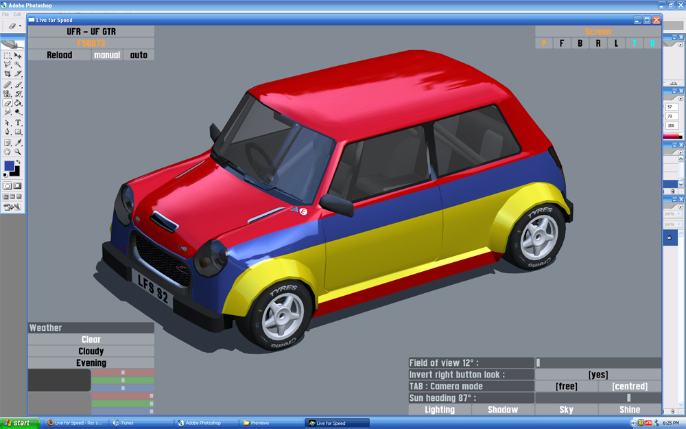Select the Lasso tool
The width and height of the screenshot is (686, 429).
[8, 65]
